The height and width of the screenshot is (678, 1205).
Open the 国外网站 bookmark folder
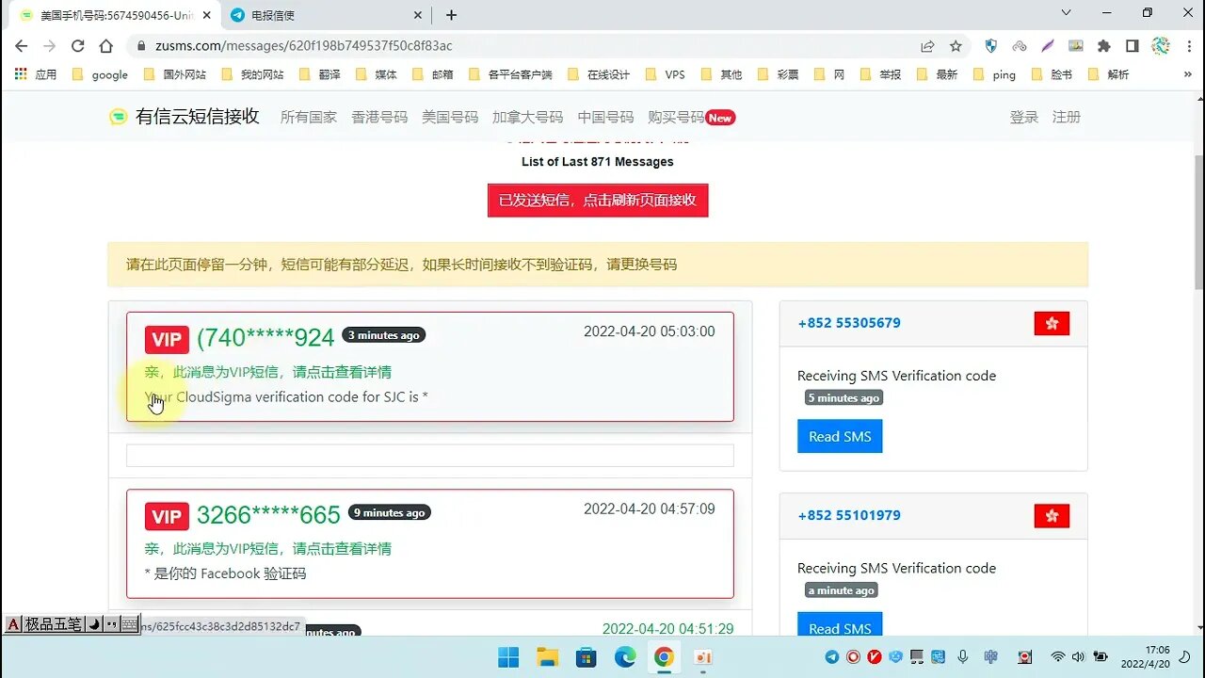[175, 74]
